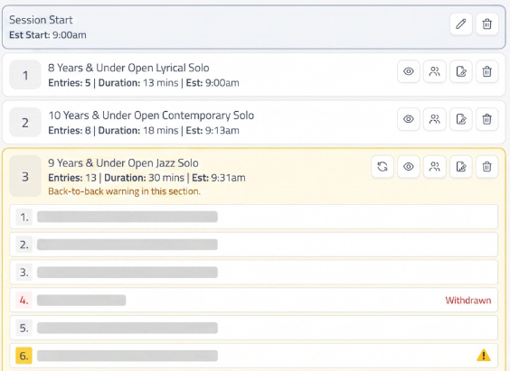The width and height of the screenshot is (510, 371).
Task: View 8 Years & Under Lyrical Solo section
Action: [409, 71]
